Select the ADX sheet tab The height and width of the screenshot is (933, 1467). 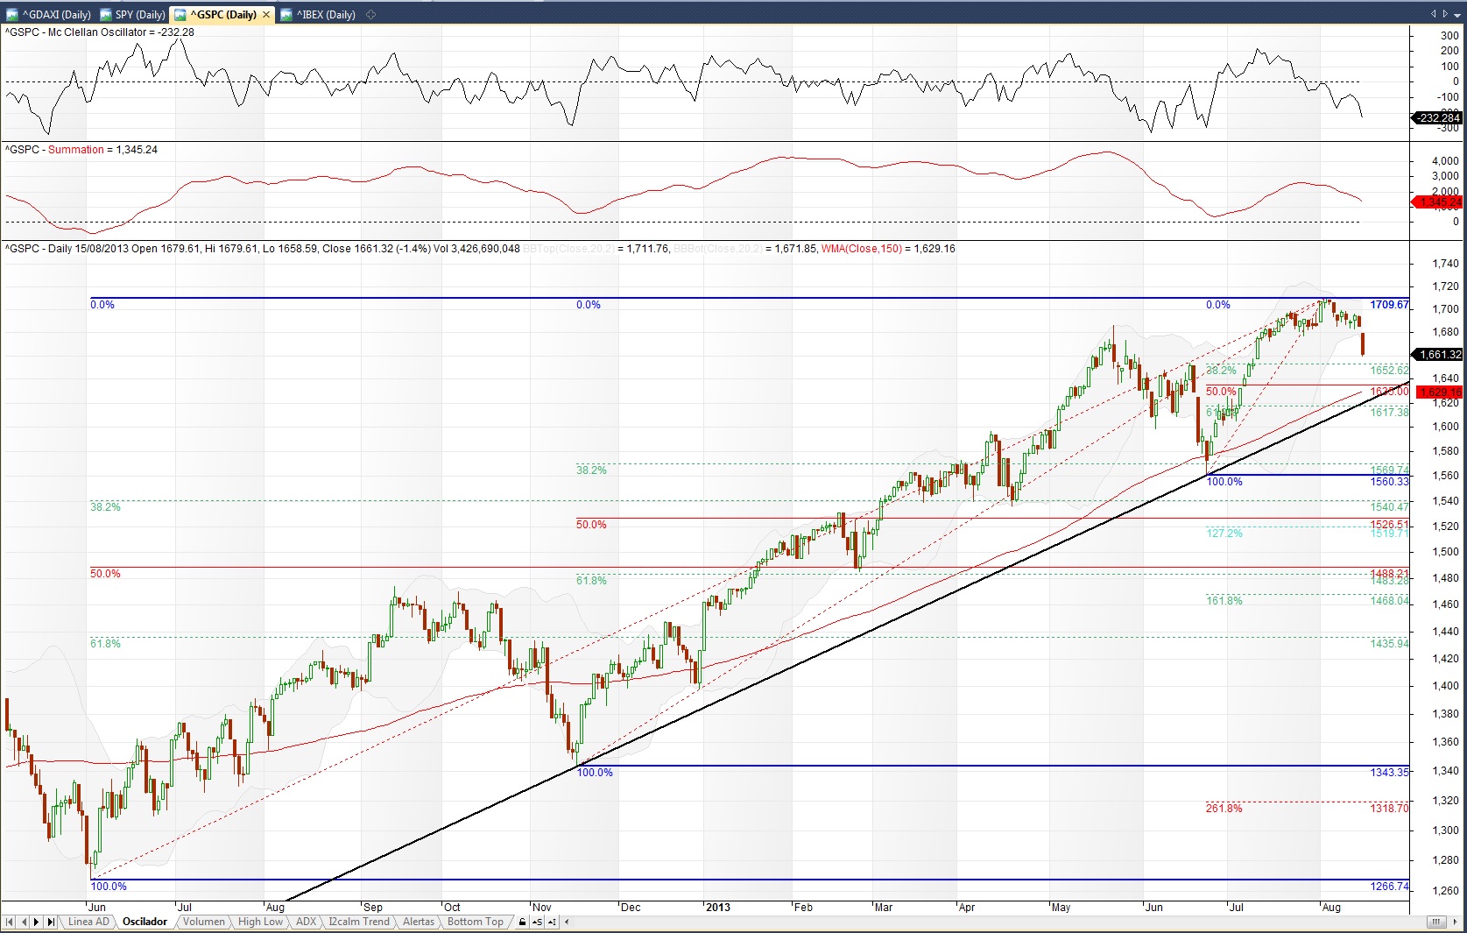(x=306, y=922)
